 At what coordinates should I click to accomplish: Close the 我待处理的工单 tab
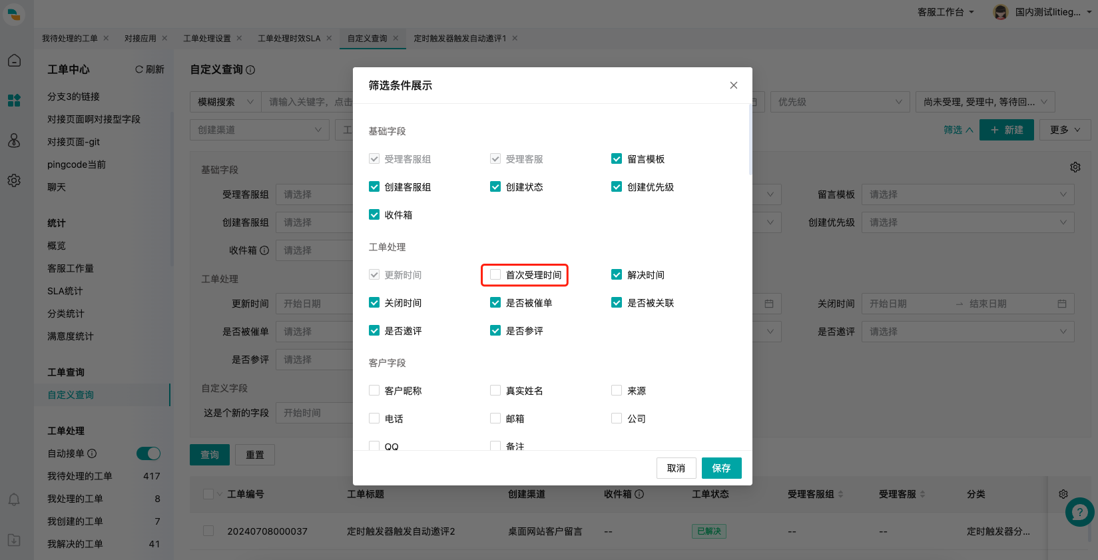pos(106,38)
